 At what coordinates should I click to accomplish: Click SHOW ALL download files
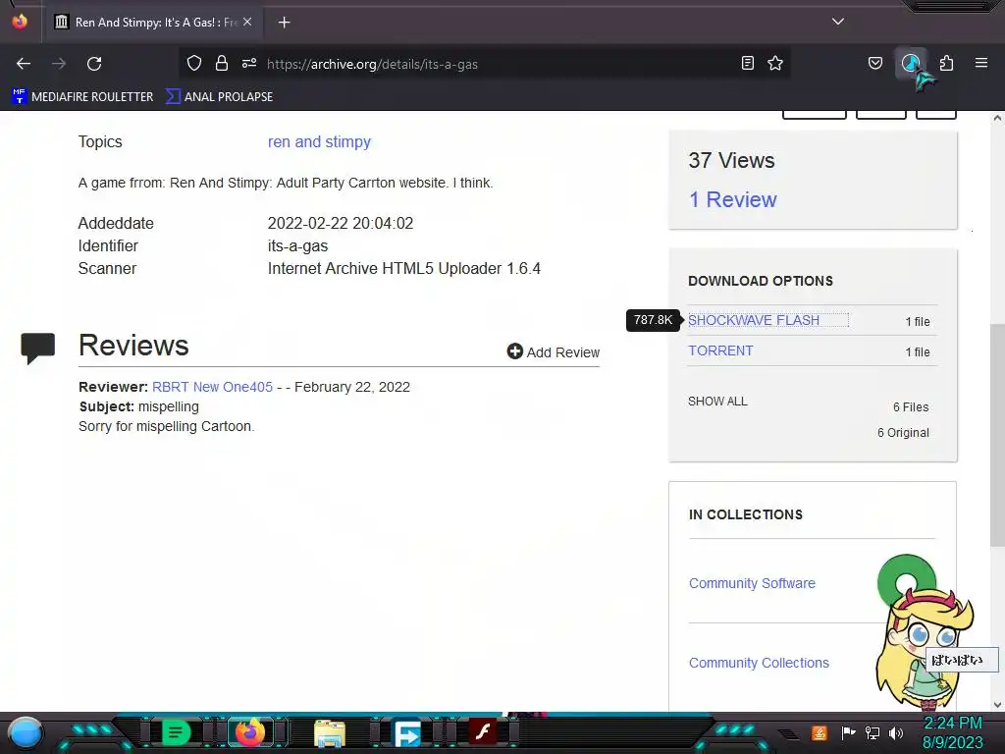click(717, 402)
